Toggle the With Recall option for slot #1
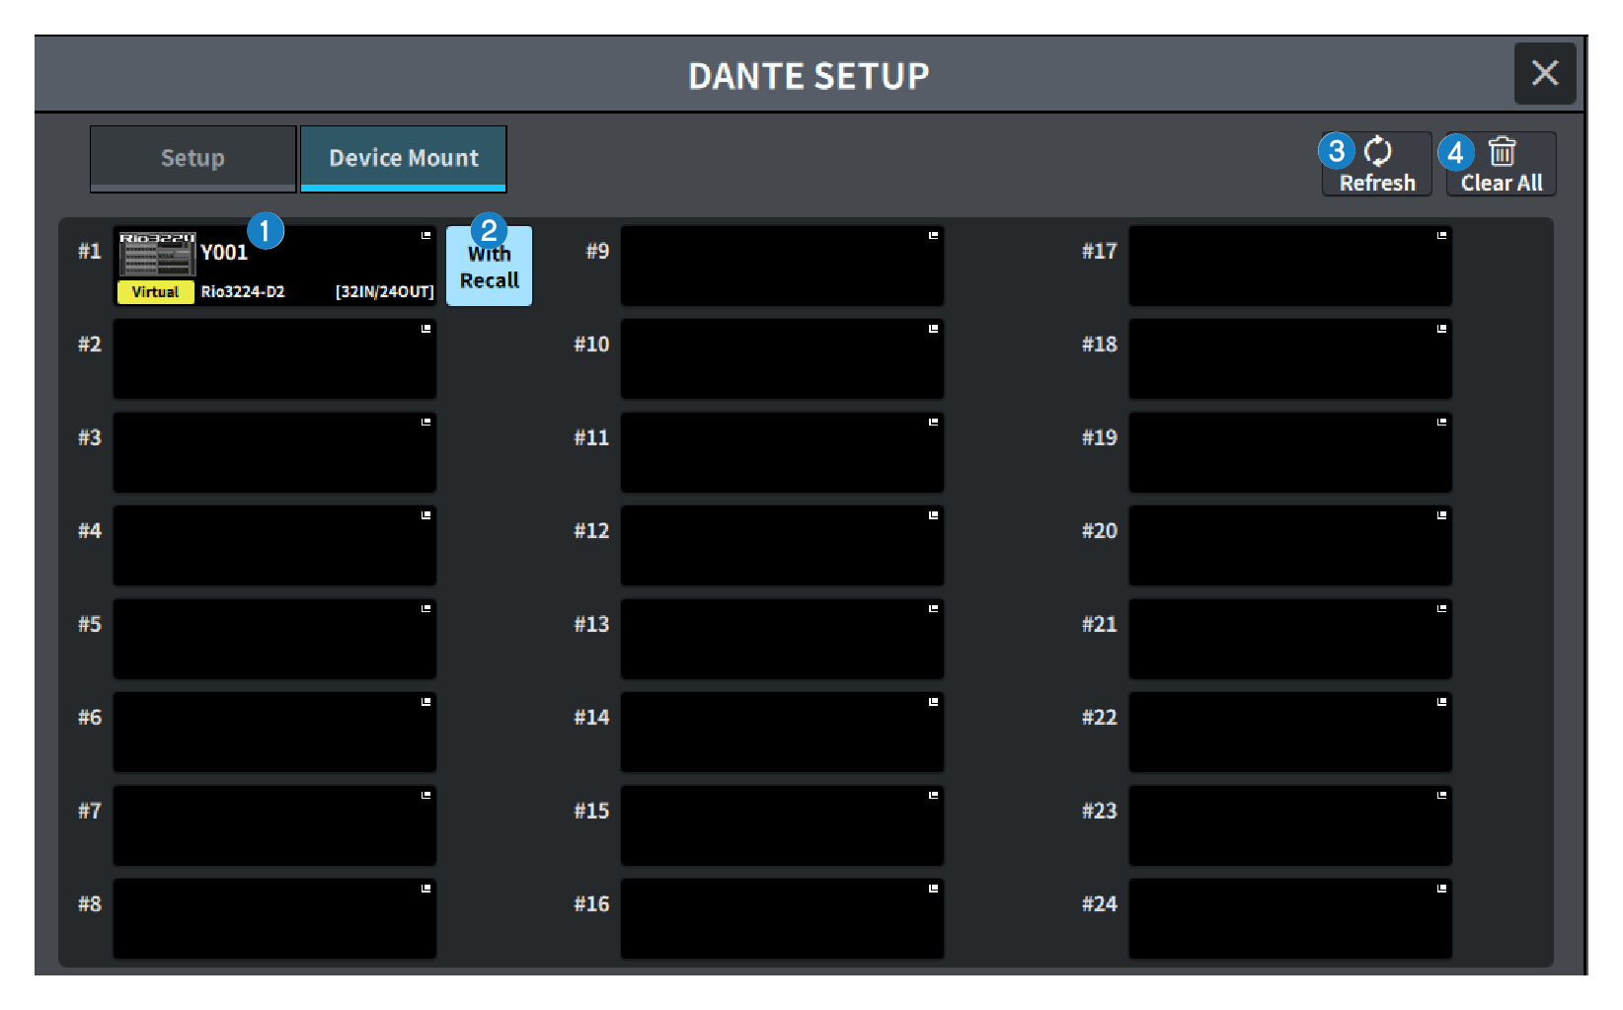This screenshot has width=1623, height=1010. tap(489, 266)
